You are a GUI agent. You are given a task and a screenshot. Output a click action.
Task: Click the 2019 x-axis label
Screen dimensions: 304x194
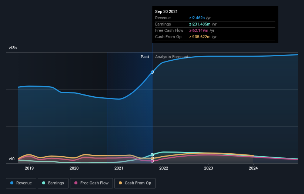pyautogui.click(x=29, y=168)
